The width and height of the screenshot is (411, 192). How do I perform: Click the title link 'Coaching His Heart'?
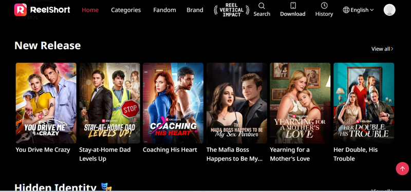pyautogui.click(x=170, y=150)
